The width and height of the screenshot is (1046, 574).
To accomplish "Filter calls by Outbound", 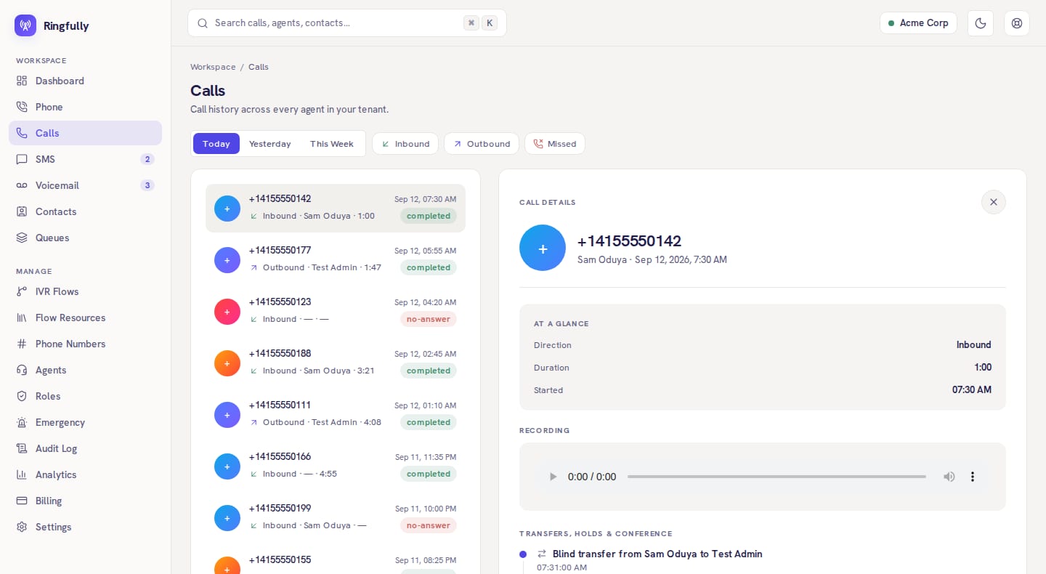I will click(x=482, y=144).
